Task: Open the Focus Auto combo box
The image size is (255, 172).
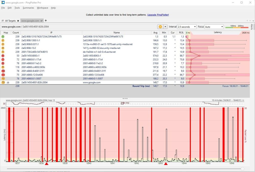Action: point(214,27)
